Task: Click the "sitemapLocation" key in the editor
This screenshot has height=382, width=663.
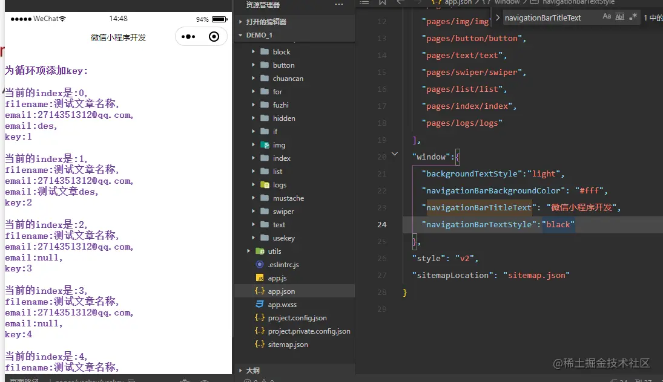Action: [x=452, y=275]
